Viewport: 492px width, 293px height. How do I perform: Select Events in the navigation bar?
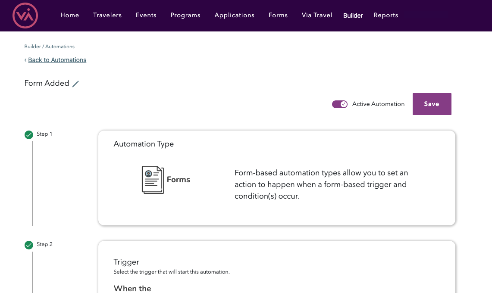[x=146, y=15]
